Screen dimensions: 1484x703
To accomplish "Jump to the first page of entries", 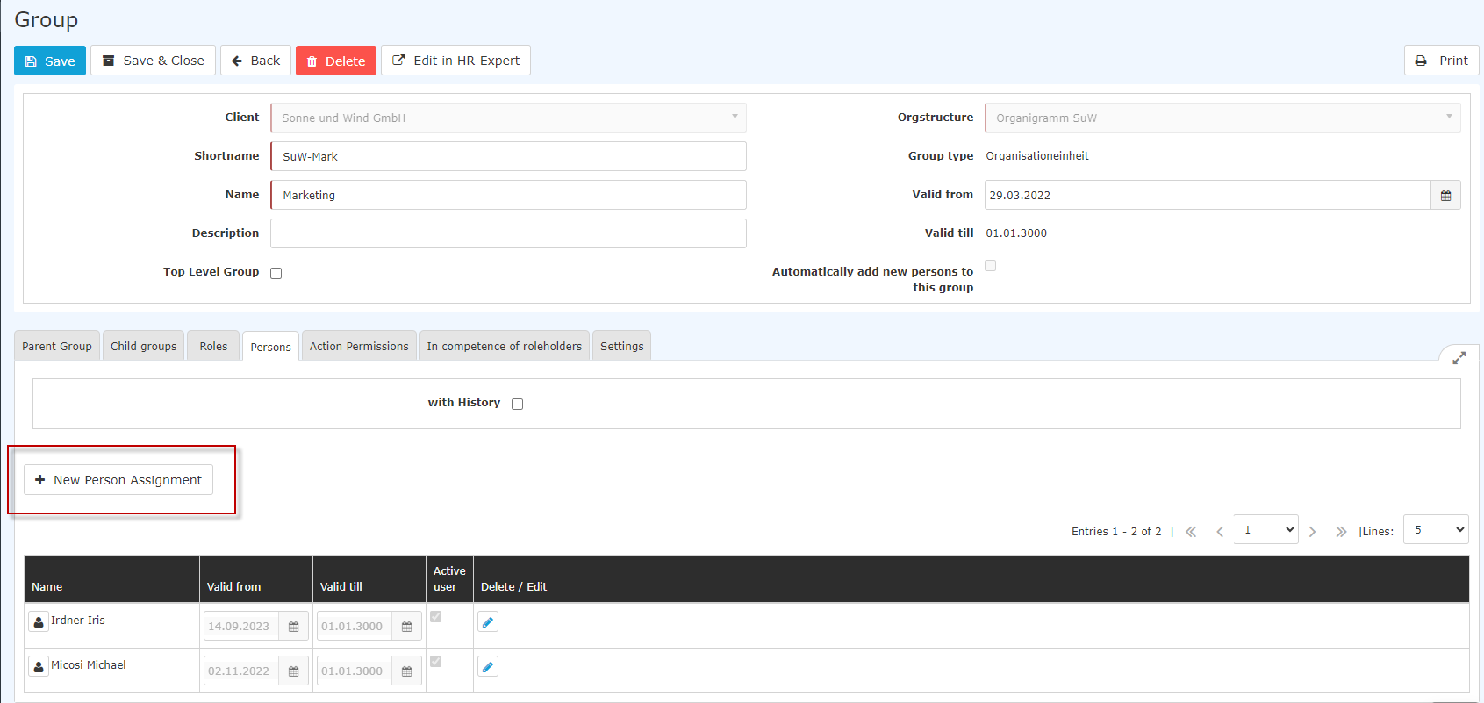I will [1191, 532].
